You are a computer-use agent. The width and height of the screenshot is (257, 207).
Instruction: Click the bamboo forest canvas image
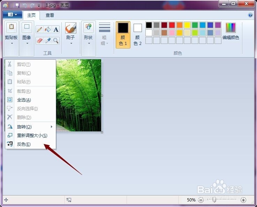[x=79, y=95]
